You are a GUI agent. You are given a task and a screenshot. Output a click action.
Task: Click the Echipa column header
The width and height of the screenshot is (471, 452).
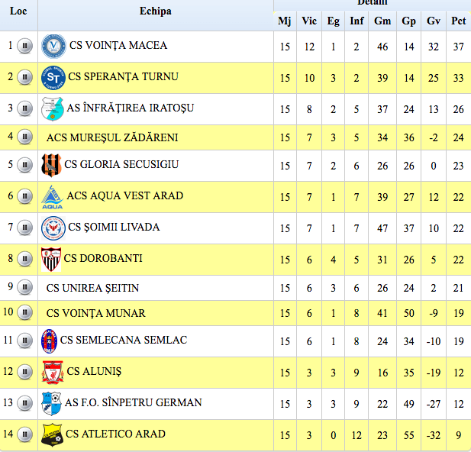155,11
